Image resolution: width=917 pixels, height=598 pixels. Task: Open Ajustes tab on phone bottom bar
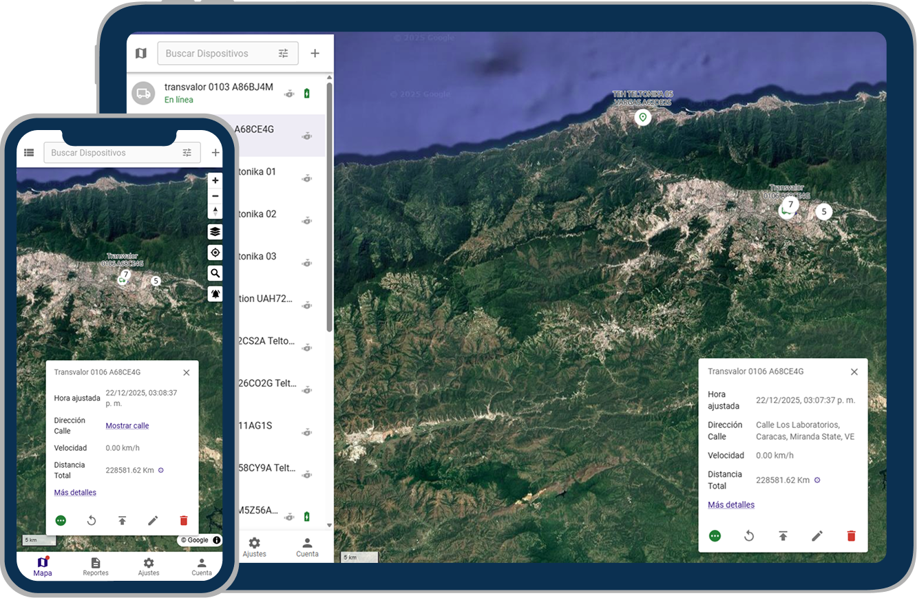tap(149, 566)
